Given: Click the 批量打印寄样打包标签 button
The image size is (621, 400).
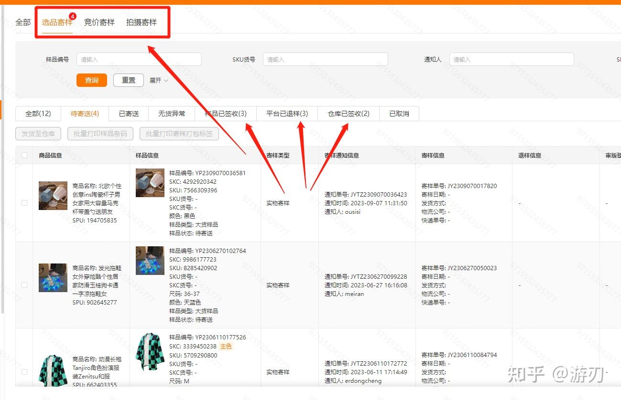Looking at the screenshot, I should (179, 134).
